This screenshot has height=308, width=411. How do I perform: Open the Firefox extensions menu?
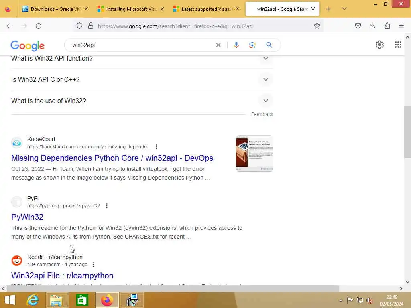(x=387, y=26)
